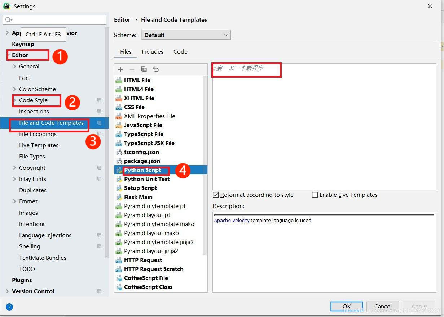The image size is (444, 317).
Task: Click the reset to default undo icon
Action: [x=156, y=69]
